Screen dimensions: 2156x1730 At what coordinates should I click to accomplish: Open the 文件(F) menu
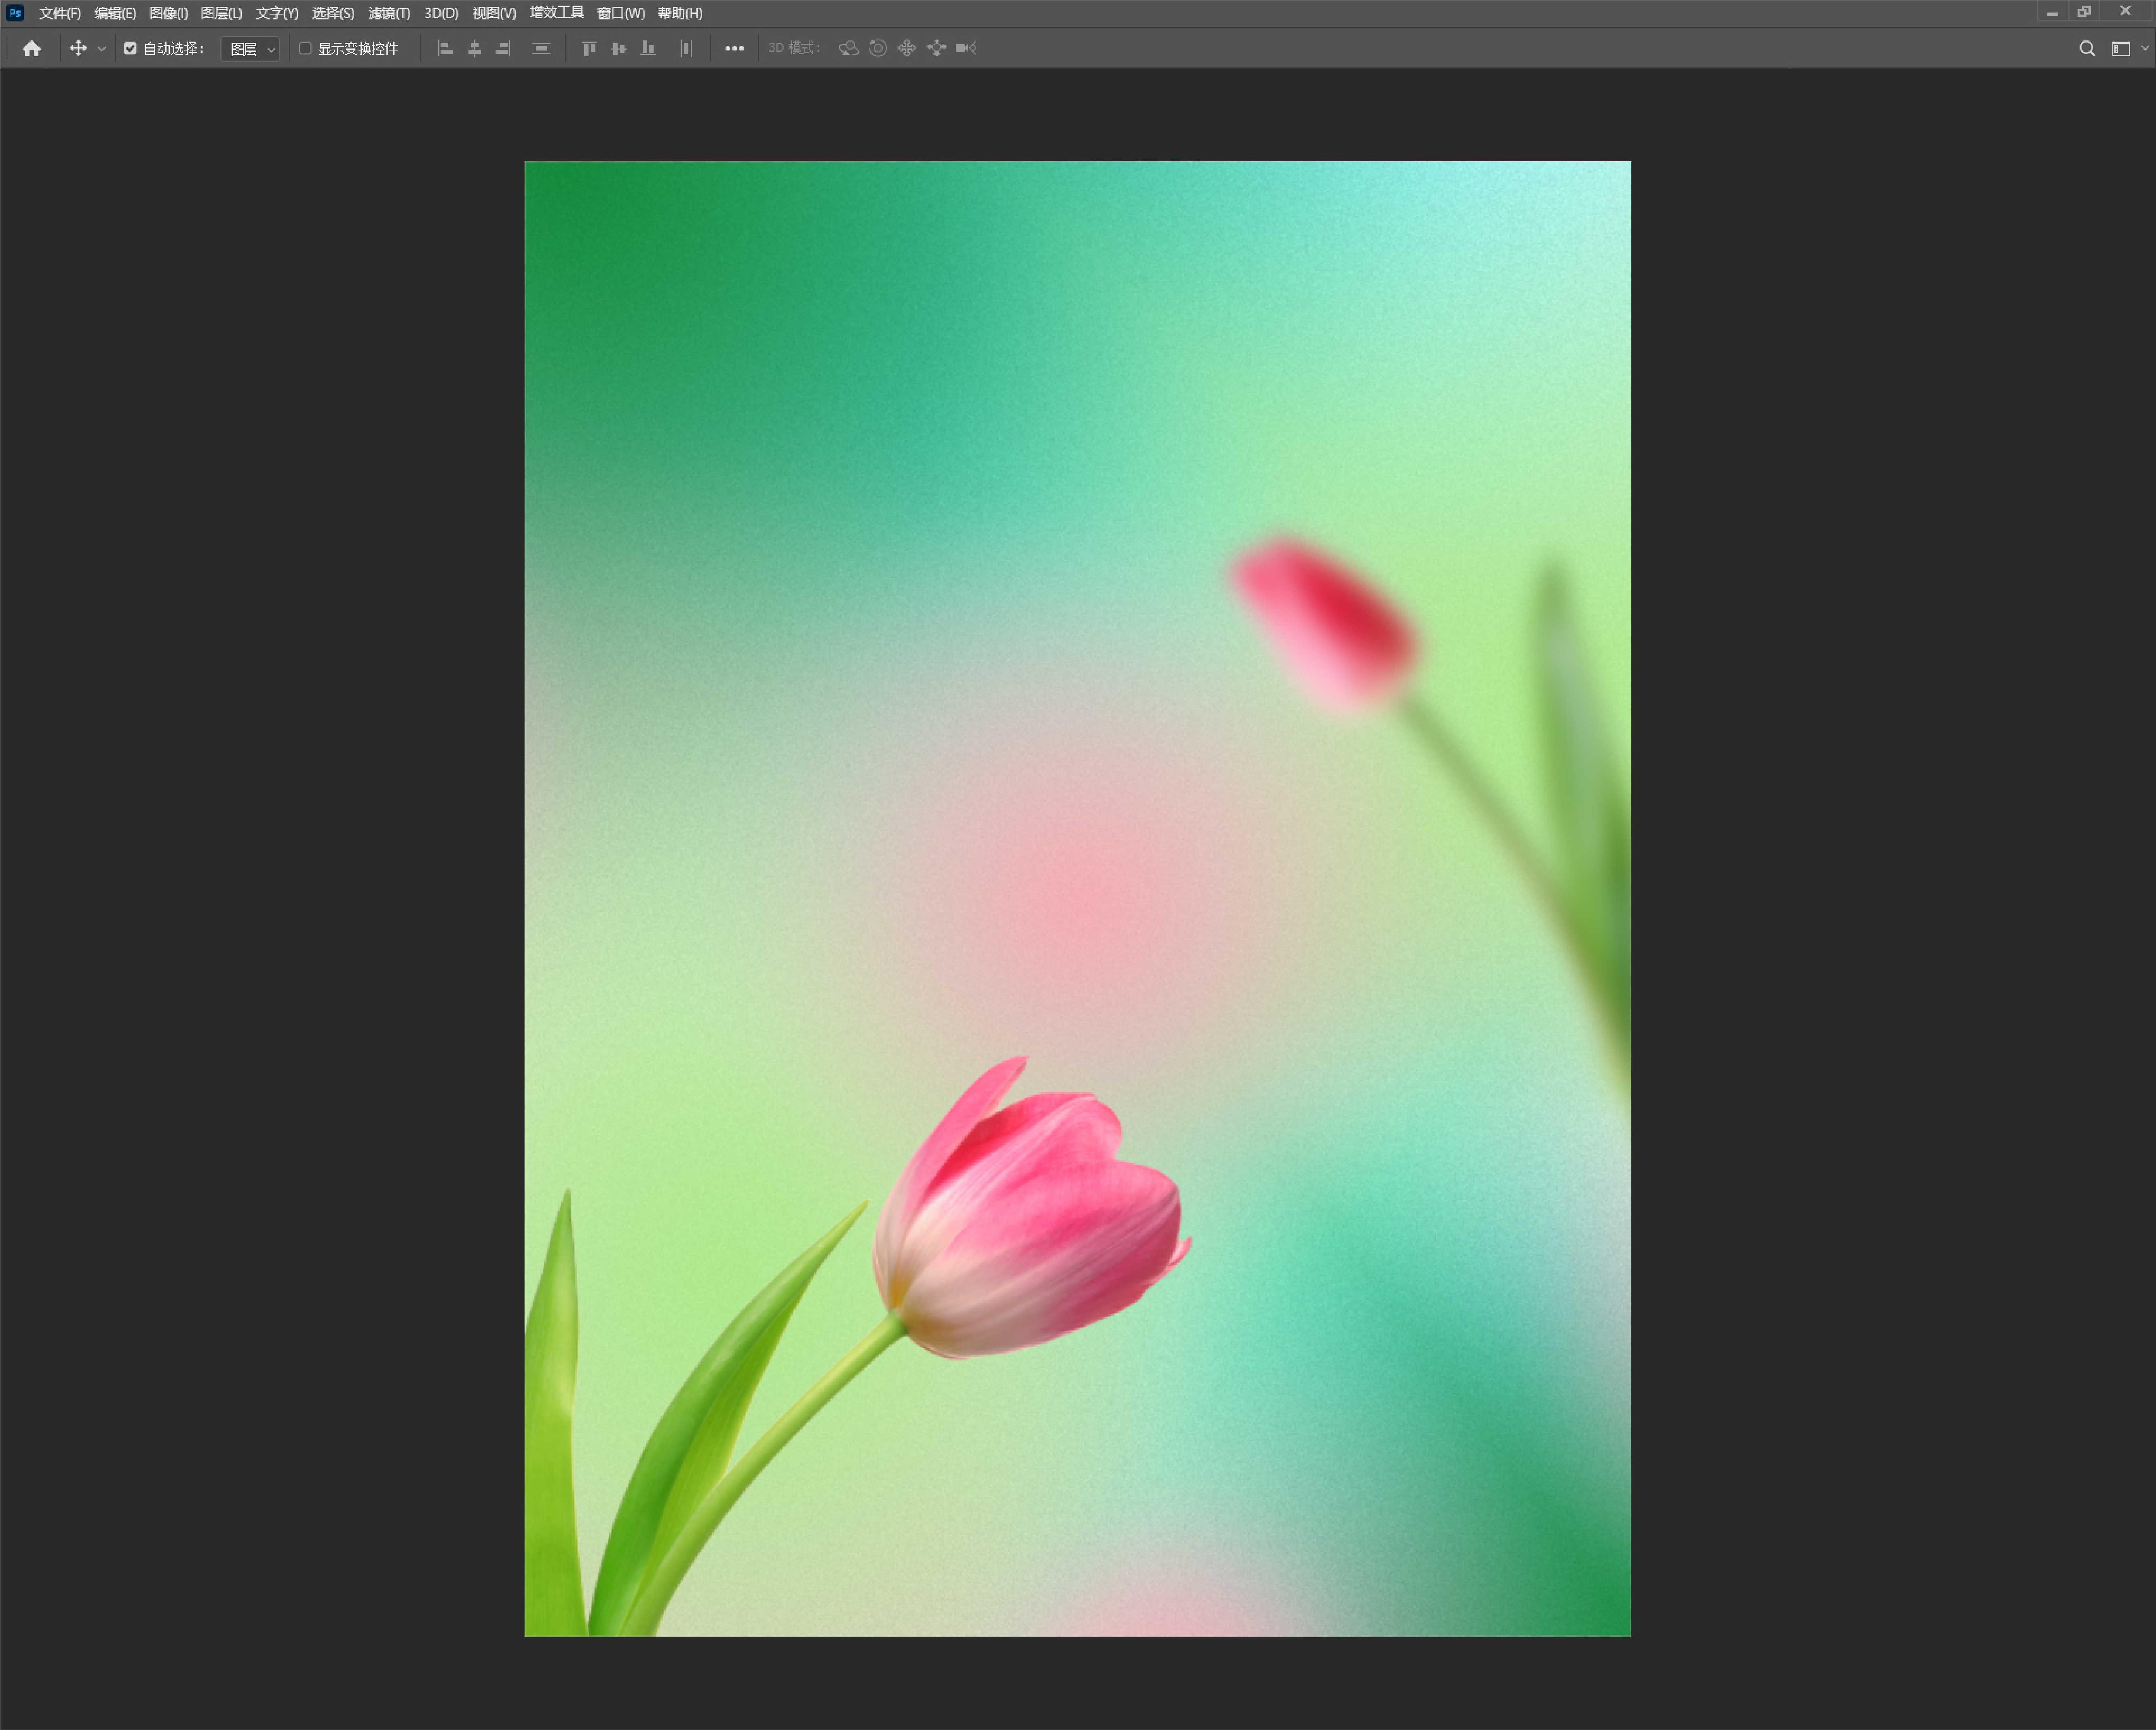tap(60, 13)
